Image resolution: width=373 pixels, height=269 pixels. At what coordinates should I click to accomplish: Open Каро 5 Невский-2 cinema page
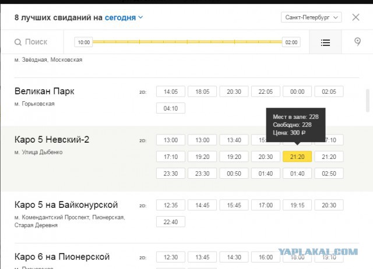pyautogui.click(x=51, y=140)
